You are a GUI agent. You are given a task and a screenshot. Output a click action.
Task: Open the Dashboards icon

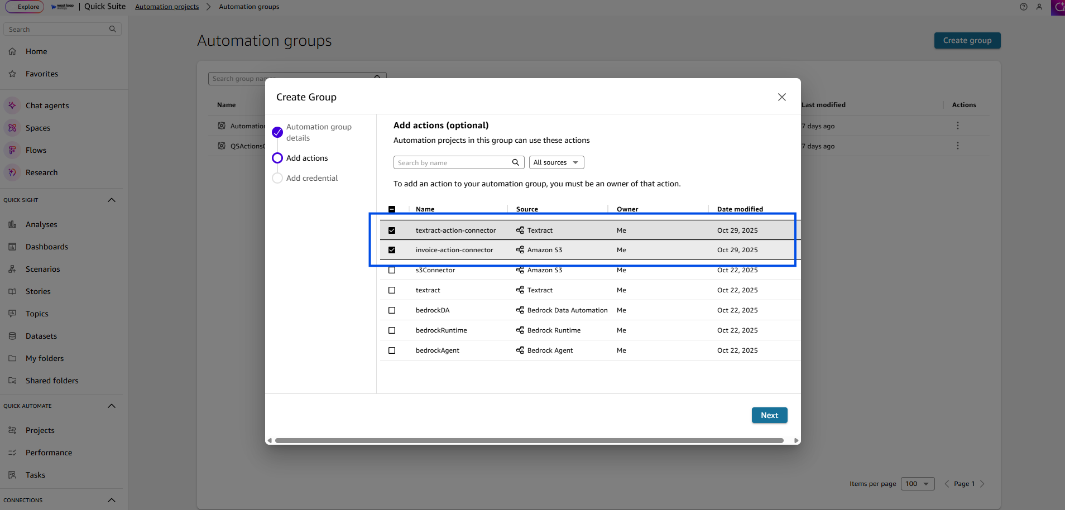click(x=12, y=247)
